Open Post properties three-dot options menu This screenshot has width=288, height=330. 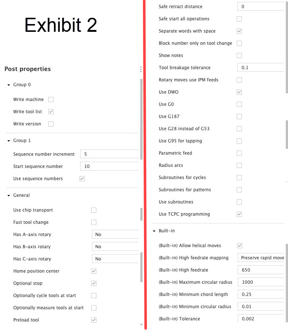pyautogui.click(x=141, y=69)
